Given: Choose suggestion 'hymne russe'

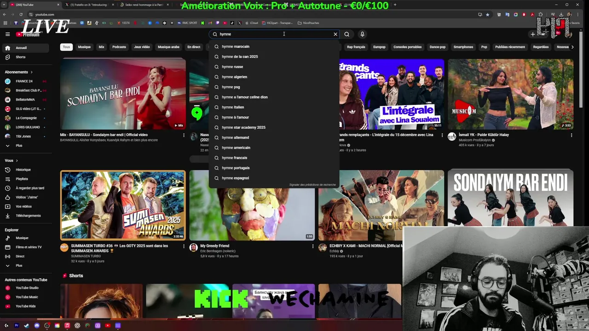Looking at the screenshot, I should (x=274, y=67).
